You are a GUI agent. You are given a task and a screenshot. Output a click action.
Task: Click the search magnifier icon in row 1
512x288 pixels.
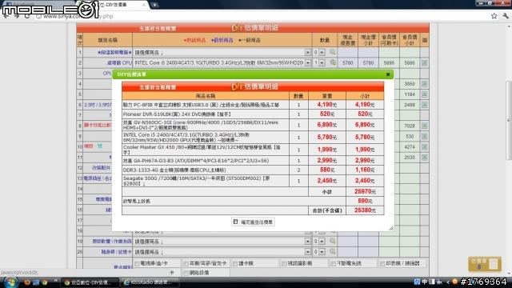coord(333,52)
